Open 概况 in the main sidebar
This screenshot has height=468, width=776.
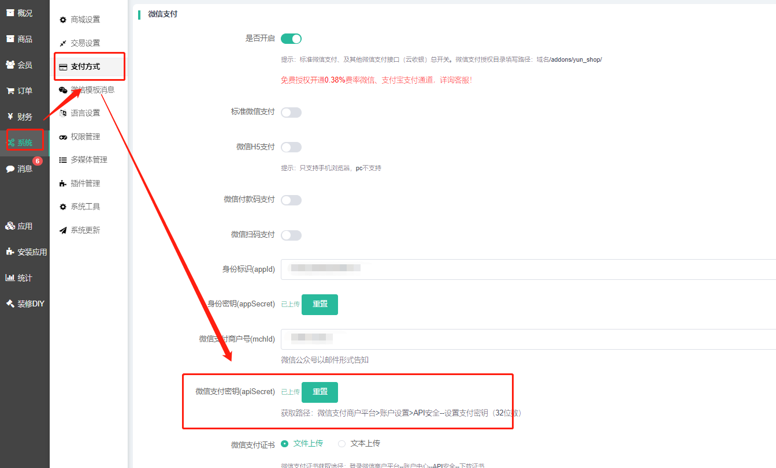click(x=25, y=13)
